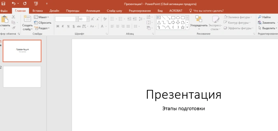278x131 pixels.
Task: Click the font name input field
Action: click(x=66, y=19)
